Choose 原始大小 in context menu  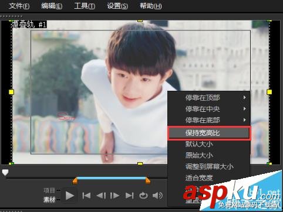(x=209, y=155)
